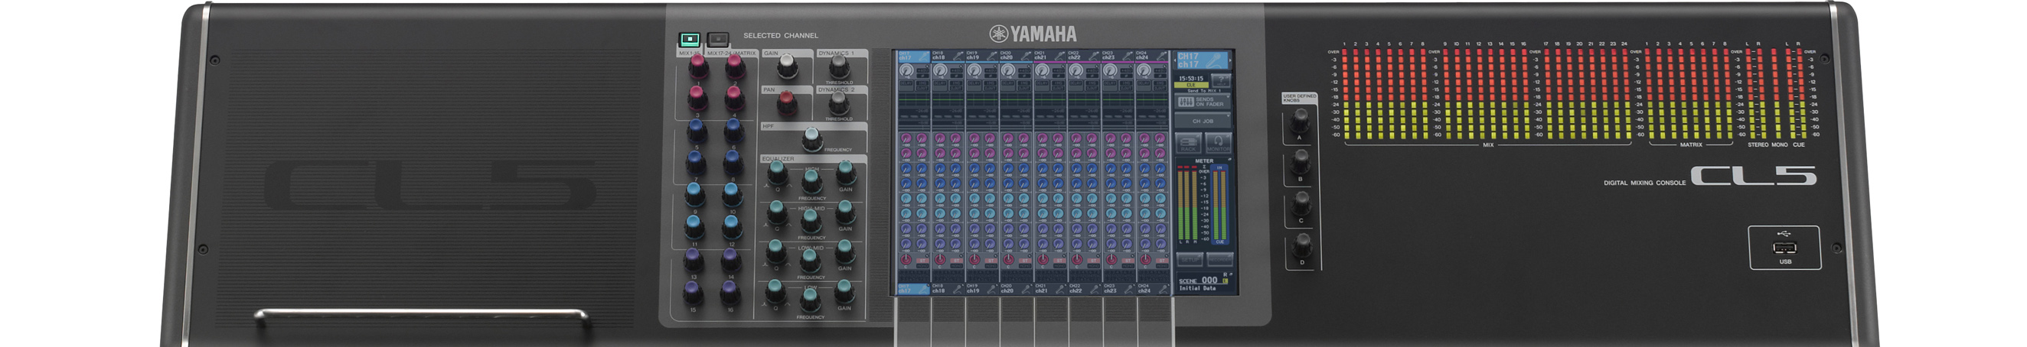Select CH18 header at top of touchscreen
Viewport: 2027px width, 347px height.
(948, 56)
